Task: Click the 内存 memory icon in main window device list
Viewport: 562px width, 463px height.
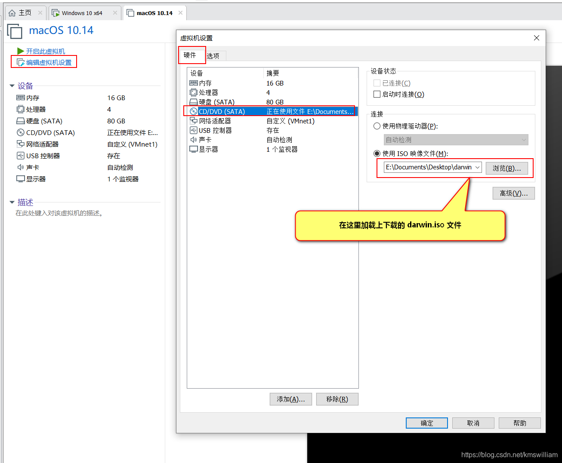Action: (20, 98)
